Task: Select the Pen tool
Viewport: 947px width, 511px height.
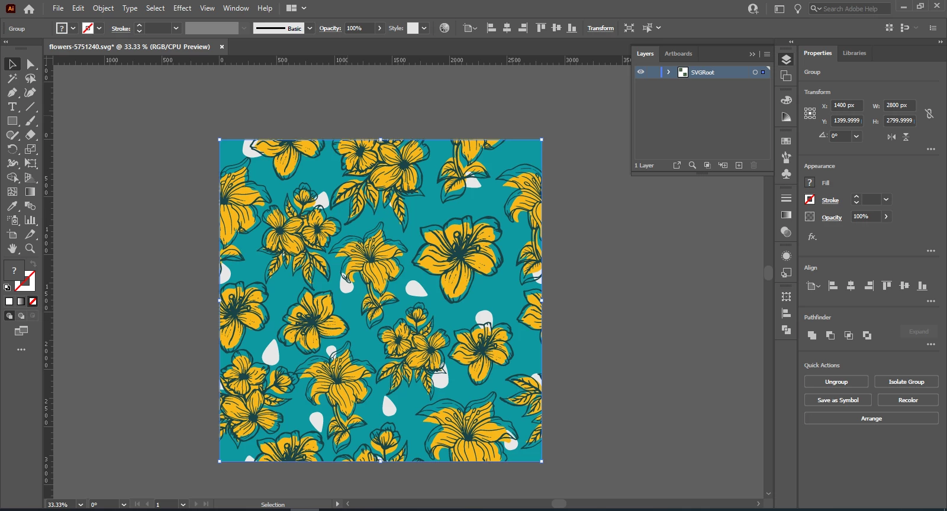Action: (12, 93)
